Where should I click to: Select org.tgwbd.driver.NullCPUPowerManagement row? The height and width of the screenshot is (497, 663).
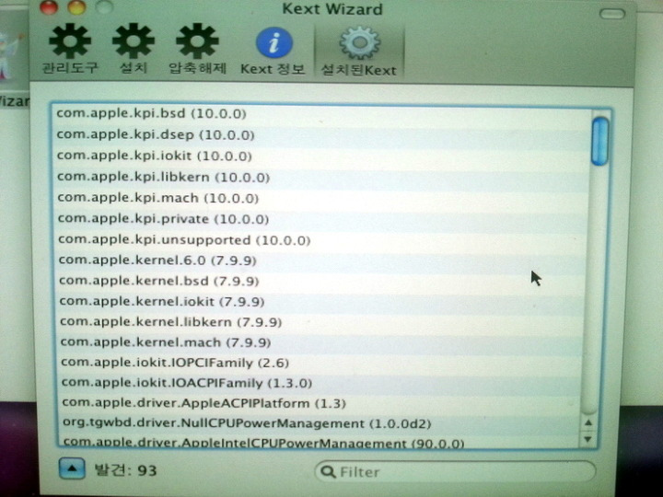point(320,423)
